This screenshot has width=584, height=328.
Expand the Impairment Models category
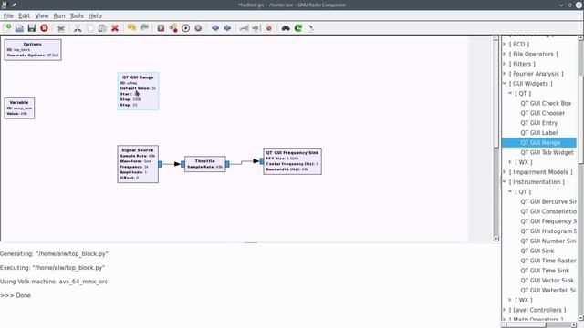(x=505, y=172)
